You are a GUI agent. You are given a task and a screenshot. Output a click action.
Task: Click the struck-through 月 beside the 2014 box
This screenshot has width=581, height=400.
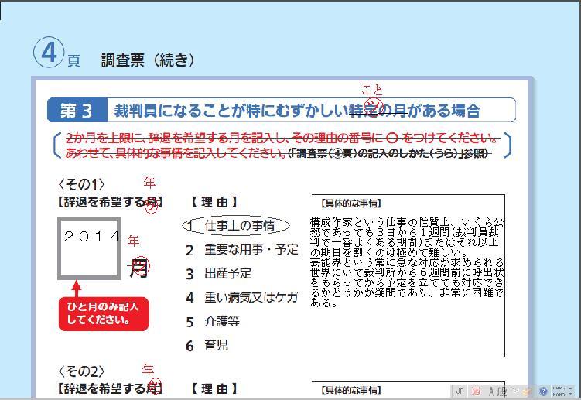pyautogui.click(x=139, y=268)
